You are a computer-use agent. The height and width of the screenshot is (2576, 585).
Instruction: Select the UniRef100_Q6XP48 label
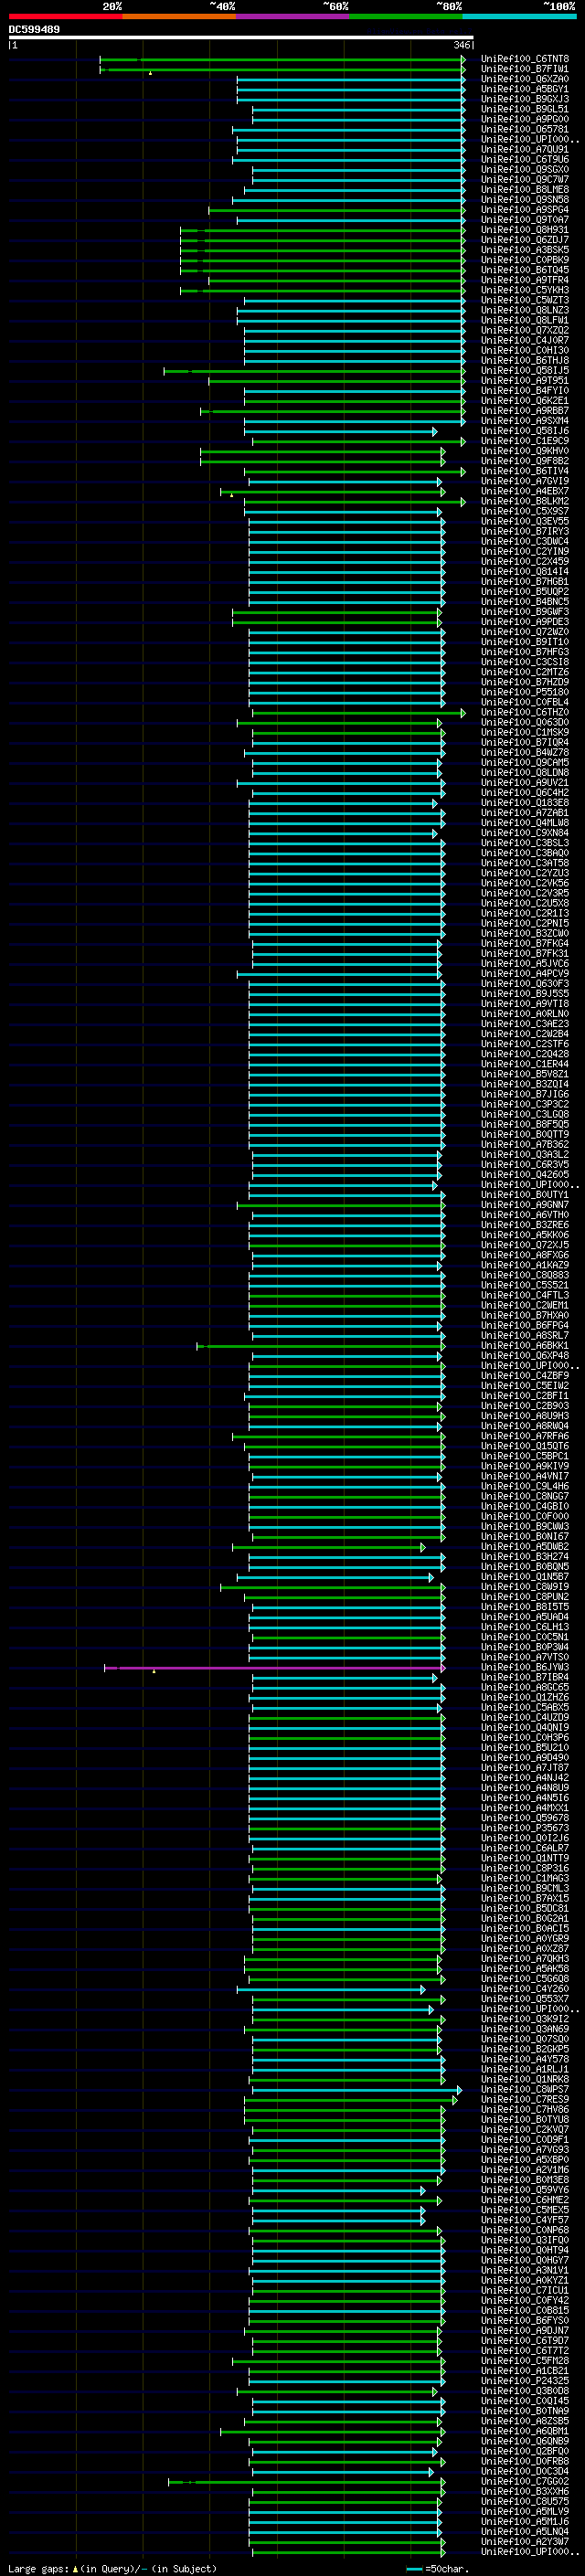[525, 1356]
